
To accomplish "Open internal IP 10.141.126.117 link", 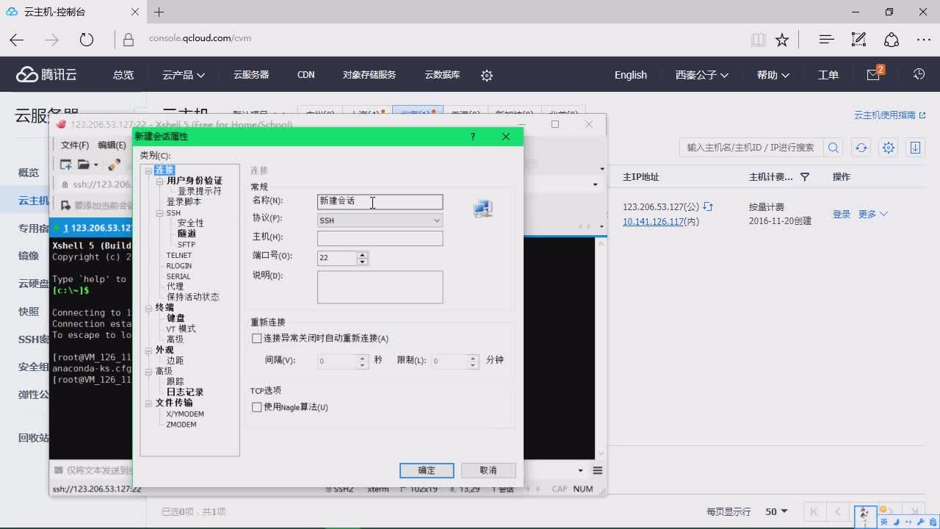I will [654, 221].
